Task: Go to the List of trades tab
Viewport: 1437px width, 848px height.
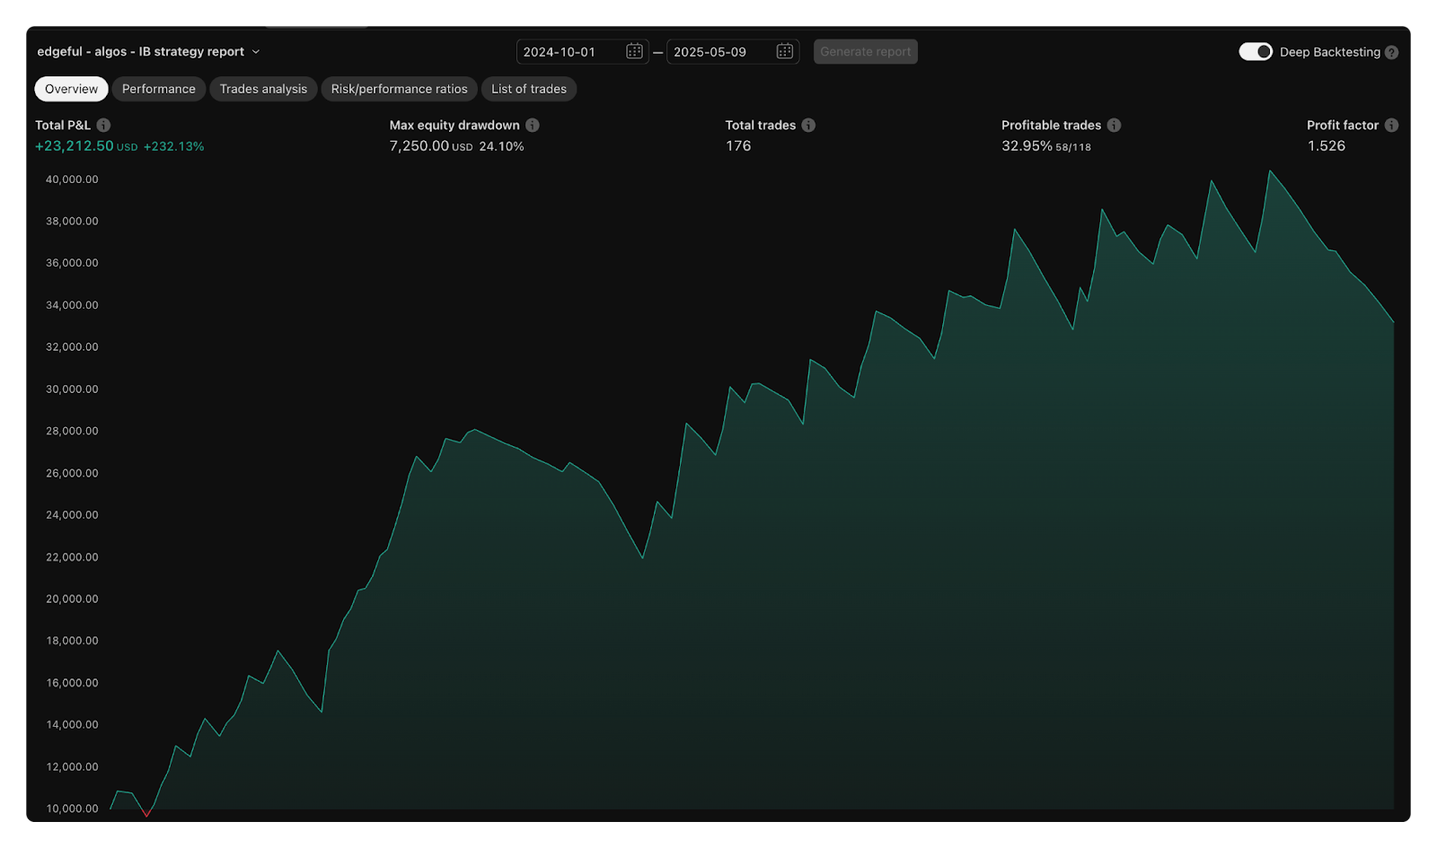Action: [x=529, y=89]
